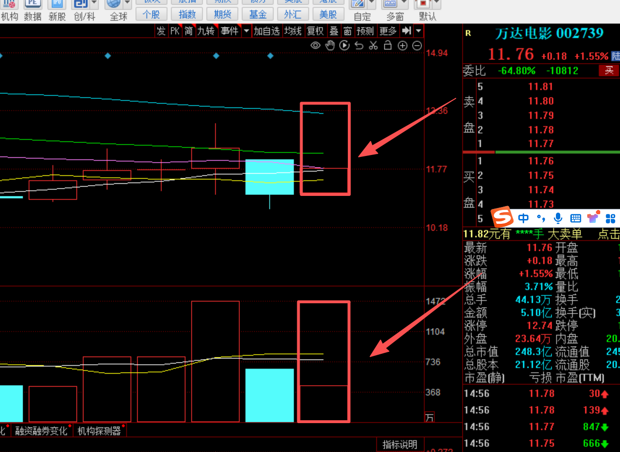Switch to the 机构探测器 tab
Image resolution: width=620 pixels, height=452 pixels.
pyautogui.click(x=100, y=431)
